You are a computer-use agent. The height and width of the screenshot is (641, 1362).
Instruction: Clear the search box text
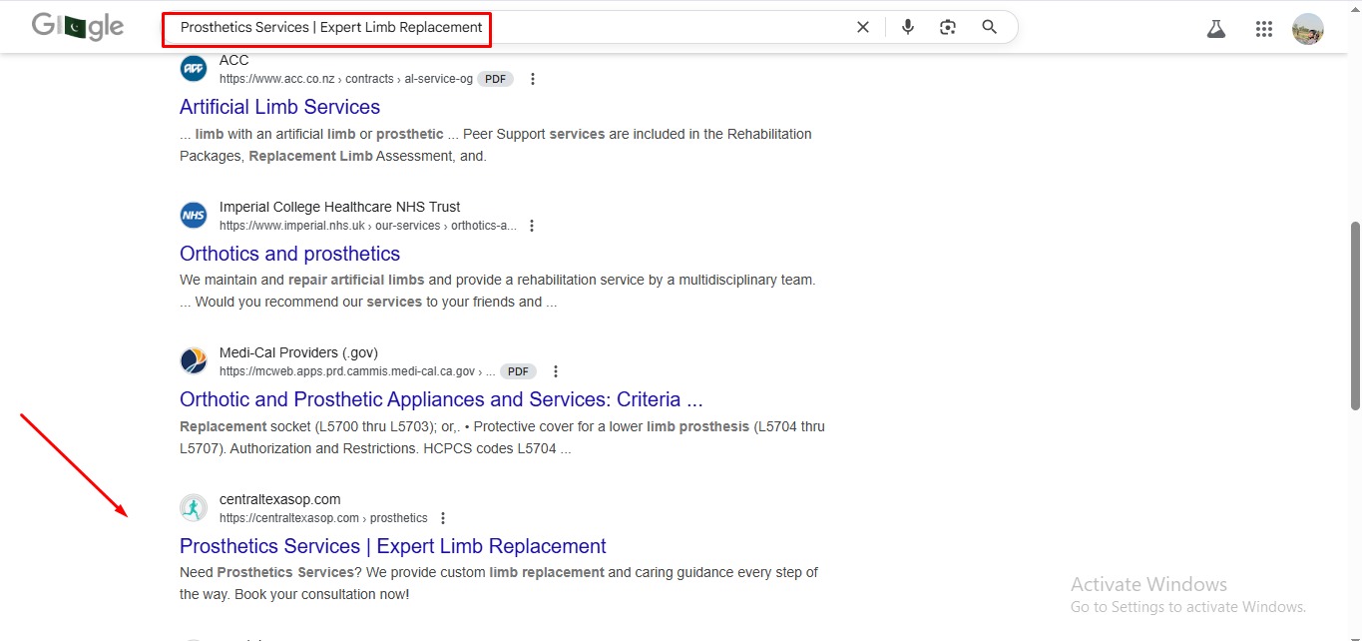[863, 27]
